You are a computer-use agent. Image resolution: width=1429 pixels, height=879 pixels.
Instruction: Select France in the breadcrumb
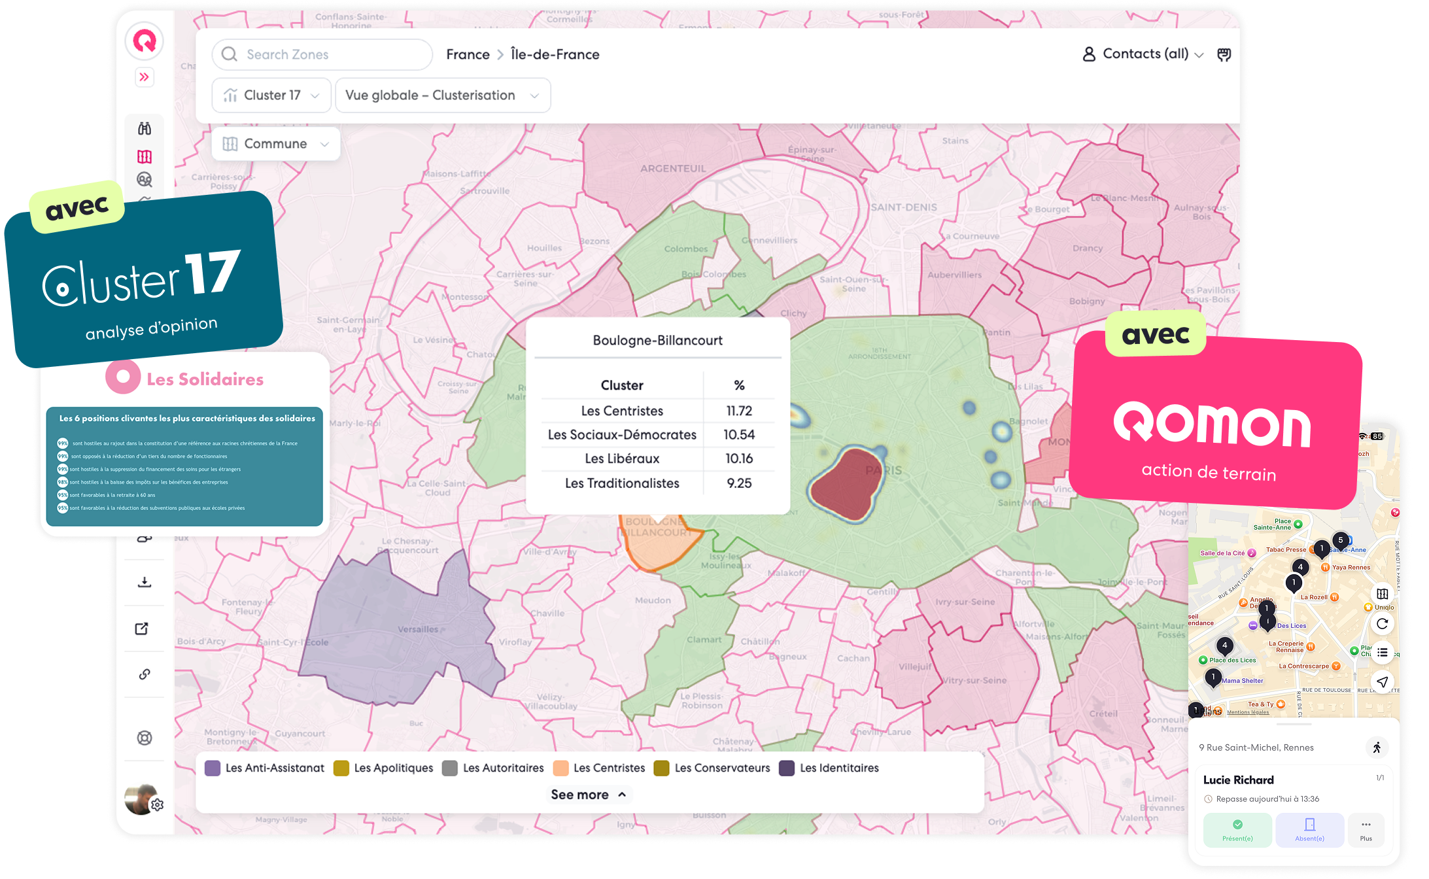(468, 54)
